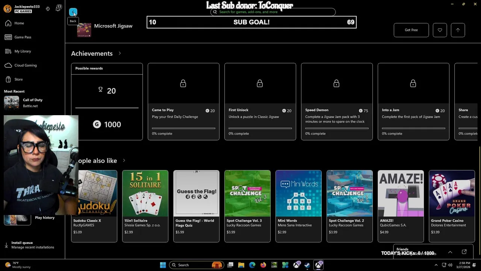Expand the Friends panel with the up chevron

450,252
